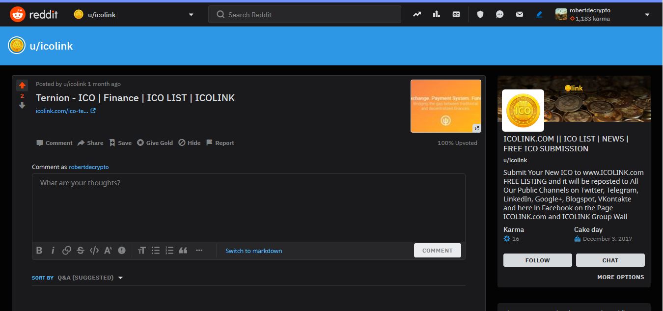The image size is (663, 311).
Task: Save the Ternion post
Action: 120,143
